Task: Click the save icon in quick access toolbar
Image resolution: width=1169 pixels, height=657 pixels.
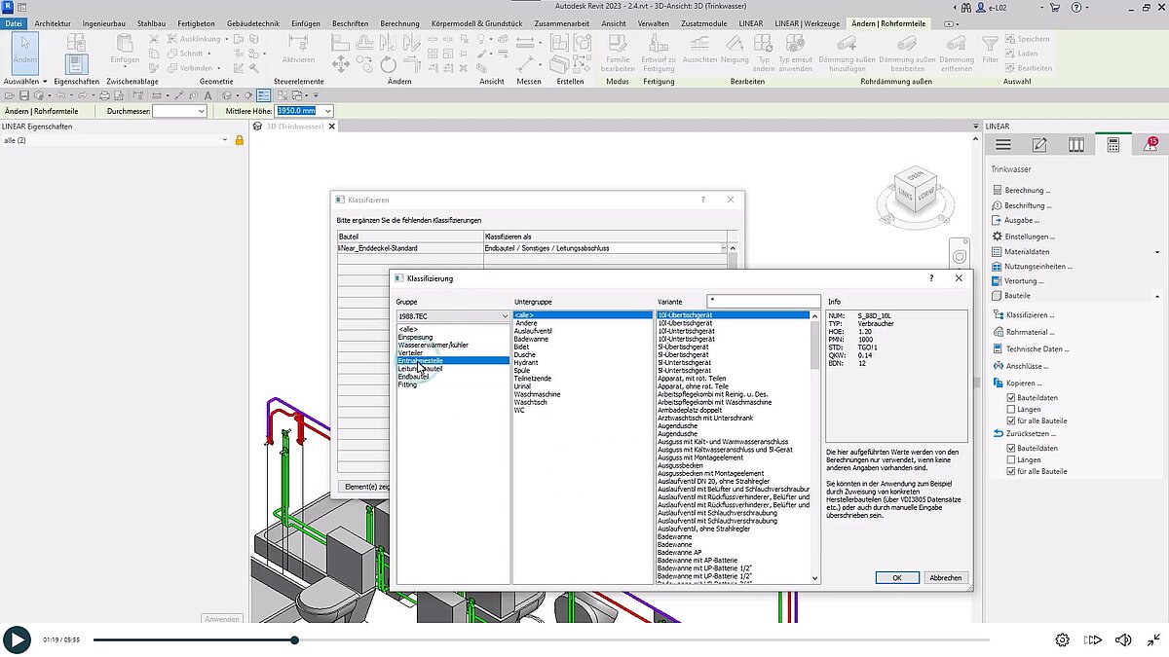Action: 25,95
